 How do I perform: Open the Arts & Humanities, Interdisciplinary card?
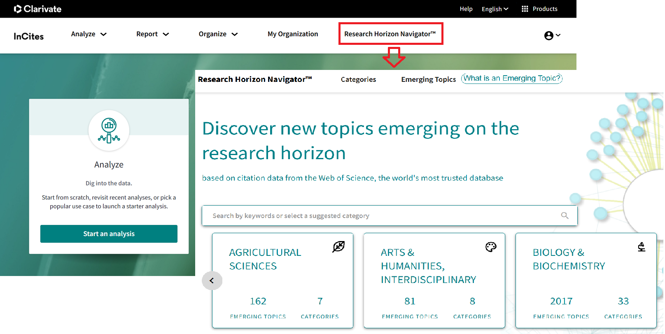coord(434,281)
